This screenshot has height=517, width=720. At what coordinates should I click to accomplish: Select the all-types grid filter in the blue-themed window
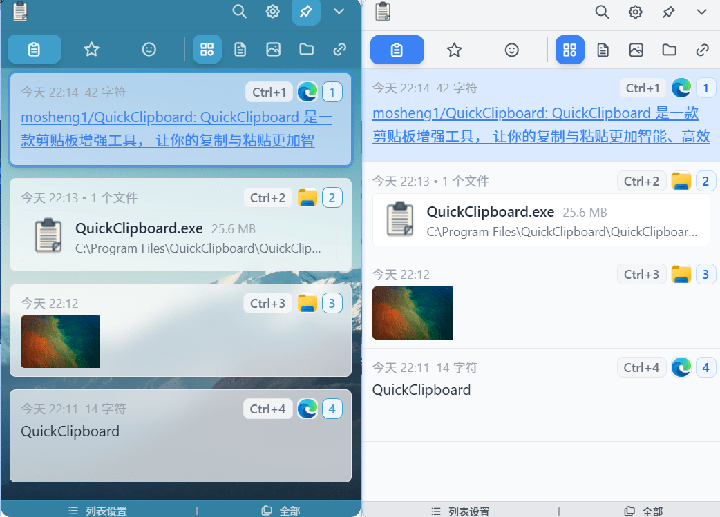click(207, 49)
